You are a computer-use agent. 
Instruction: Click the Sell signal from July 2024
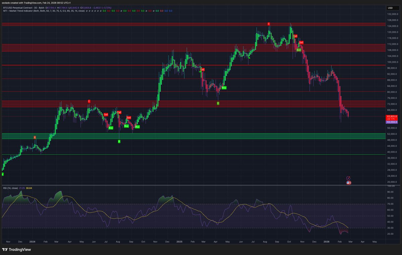tap(106, 114)
